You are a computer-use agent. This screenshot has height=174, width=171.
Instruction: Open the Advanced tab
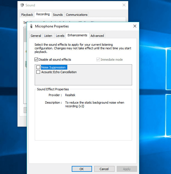(97, 36)
